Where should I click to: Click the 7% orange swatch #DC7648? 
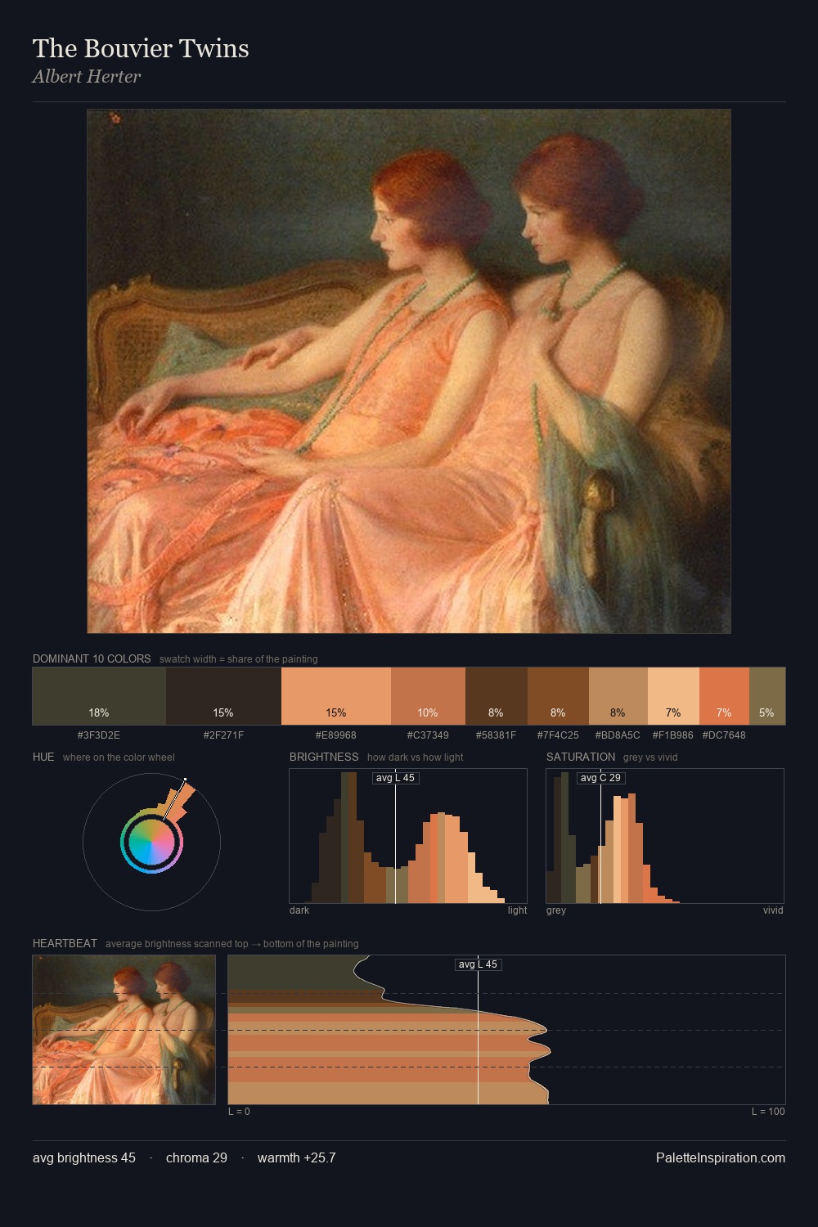point(724,696)
